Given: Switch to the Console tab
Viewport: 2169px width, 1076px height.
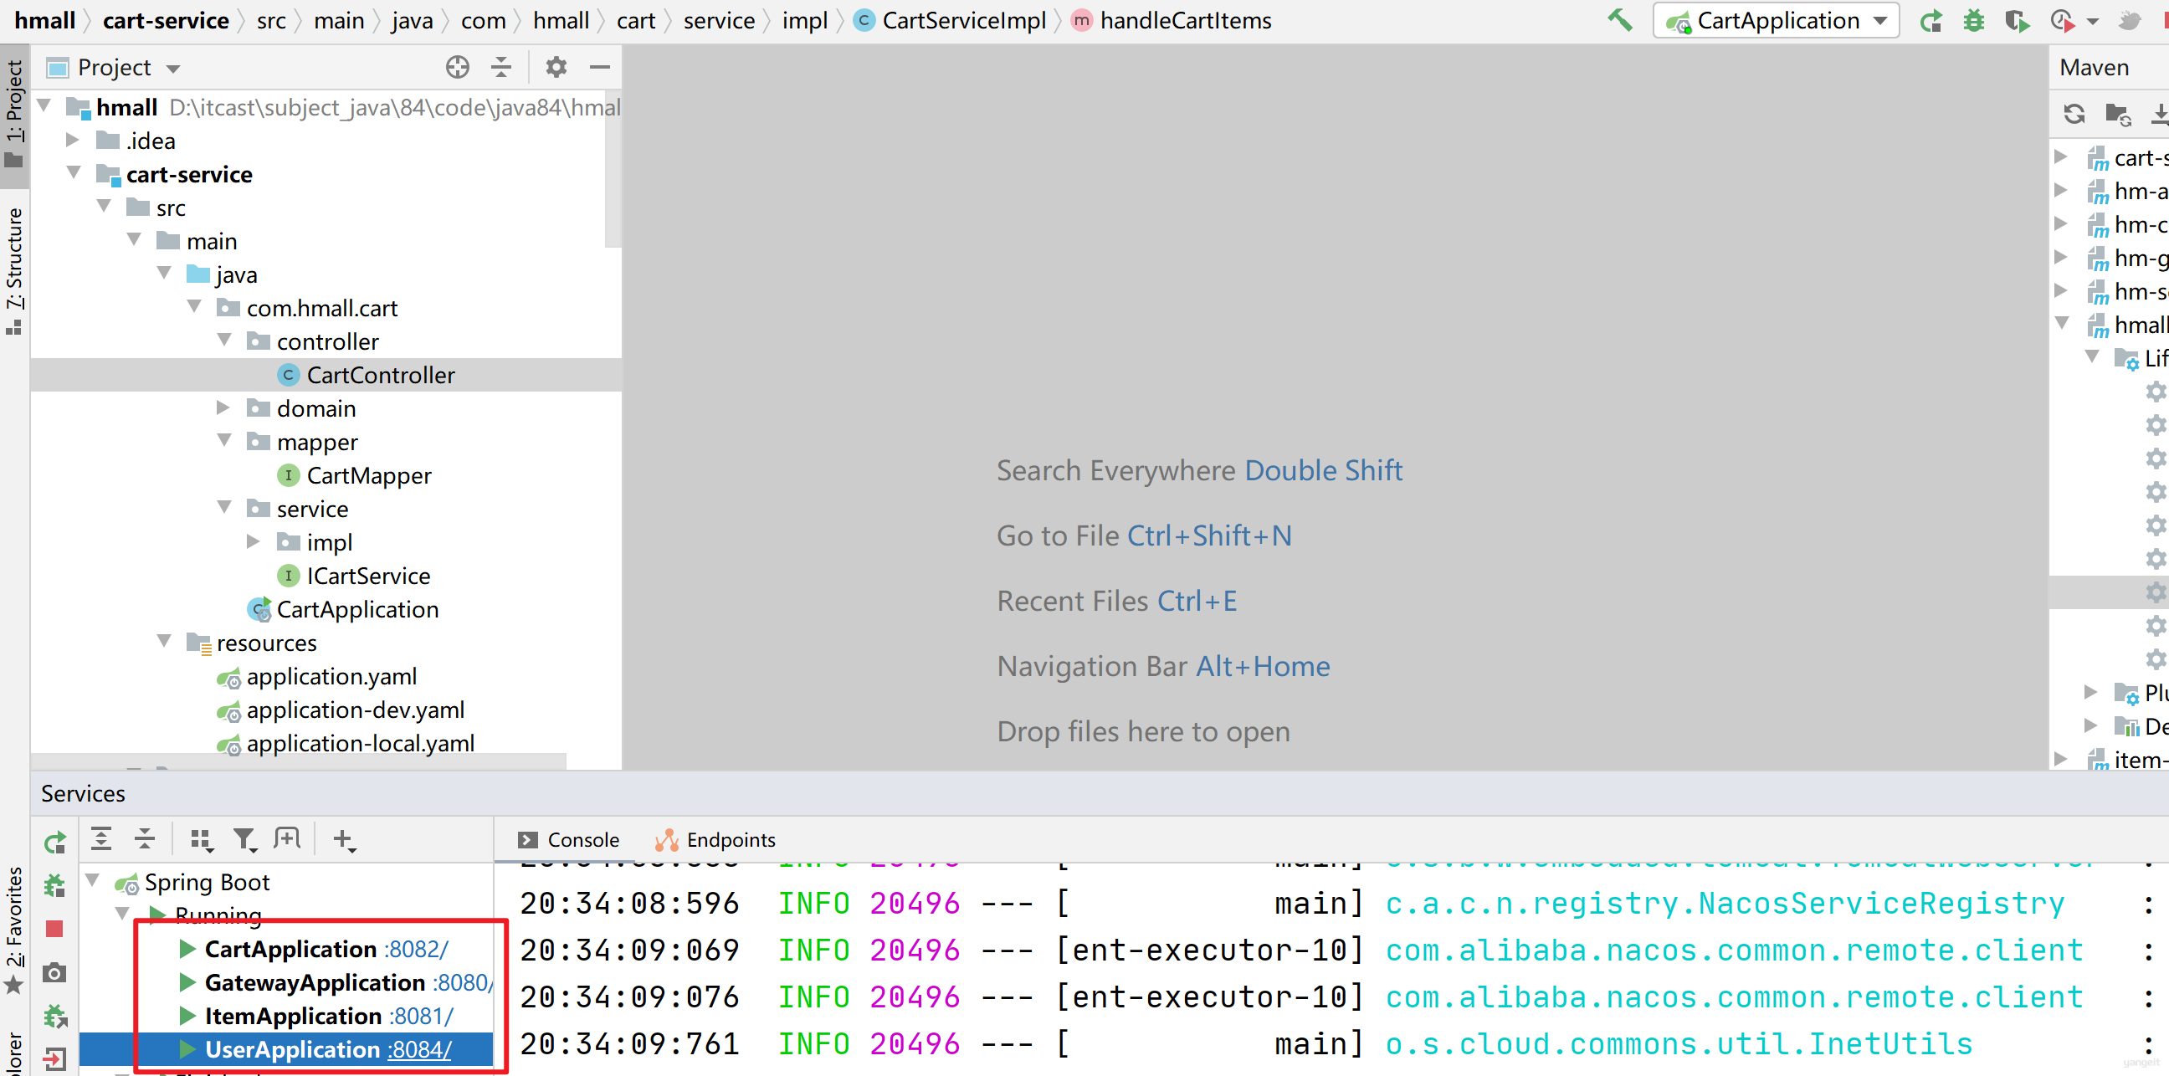Looking at the screenshot, I should point(568,839).
